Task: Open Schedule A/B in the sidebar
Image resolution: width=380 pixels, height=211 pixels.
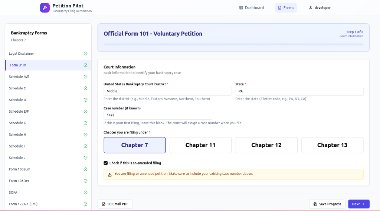Action: [x=48, y=77]
